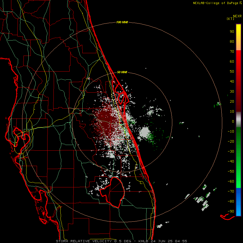Click the 'NEXR' label above the scale
This screenshot has width=243, height=243.
pos(237,16)
